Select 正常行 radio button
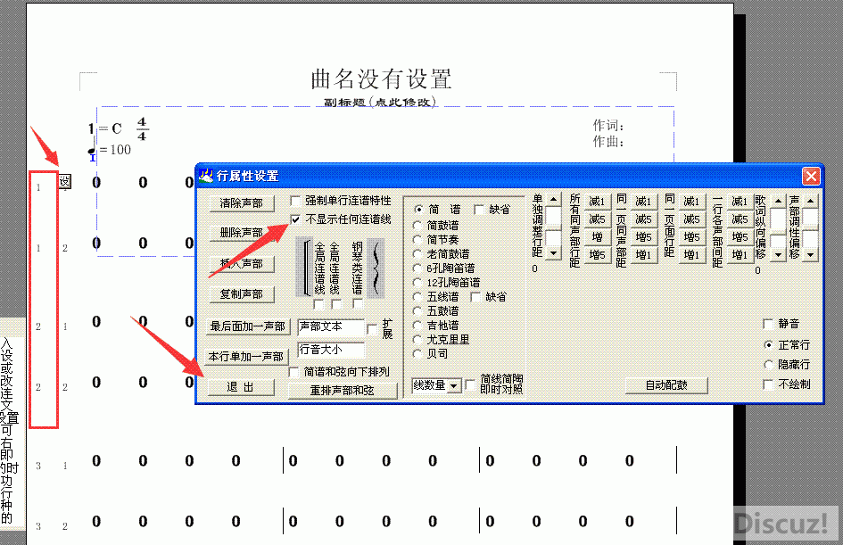843x545 pixels. [768, 344]
